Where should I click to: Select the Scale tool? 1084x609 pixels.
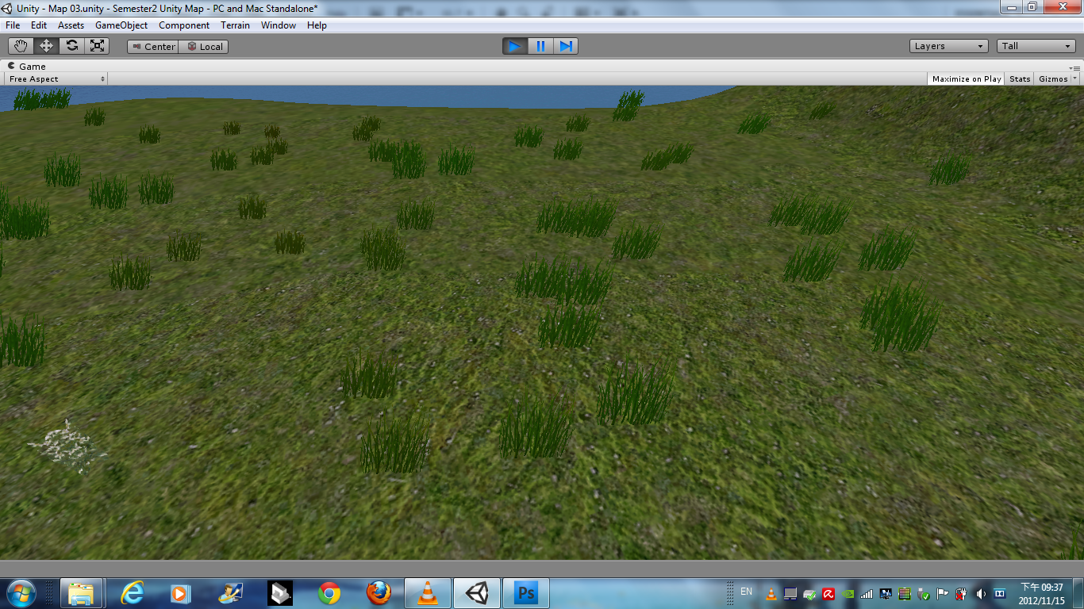(97, 45)
